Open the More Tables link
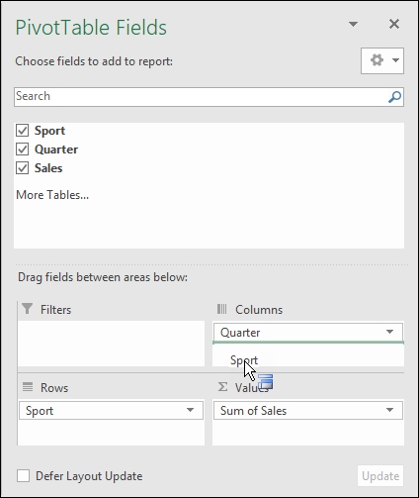 point(52,195)
